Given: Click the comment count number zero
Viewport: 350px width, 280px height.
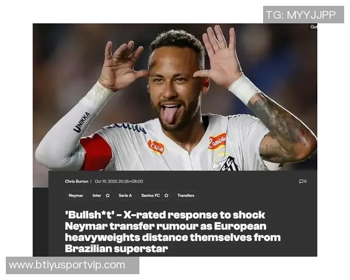Looking at the screenshot, I should [x=305, y=181].
